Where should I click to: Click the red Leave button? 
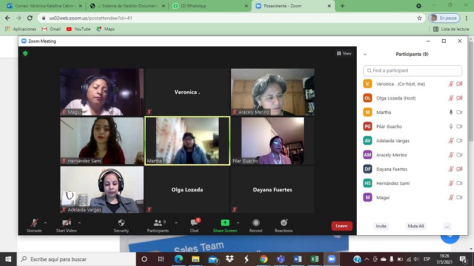341,226
